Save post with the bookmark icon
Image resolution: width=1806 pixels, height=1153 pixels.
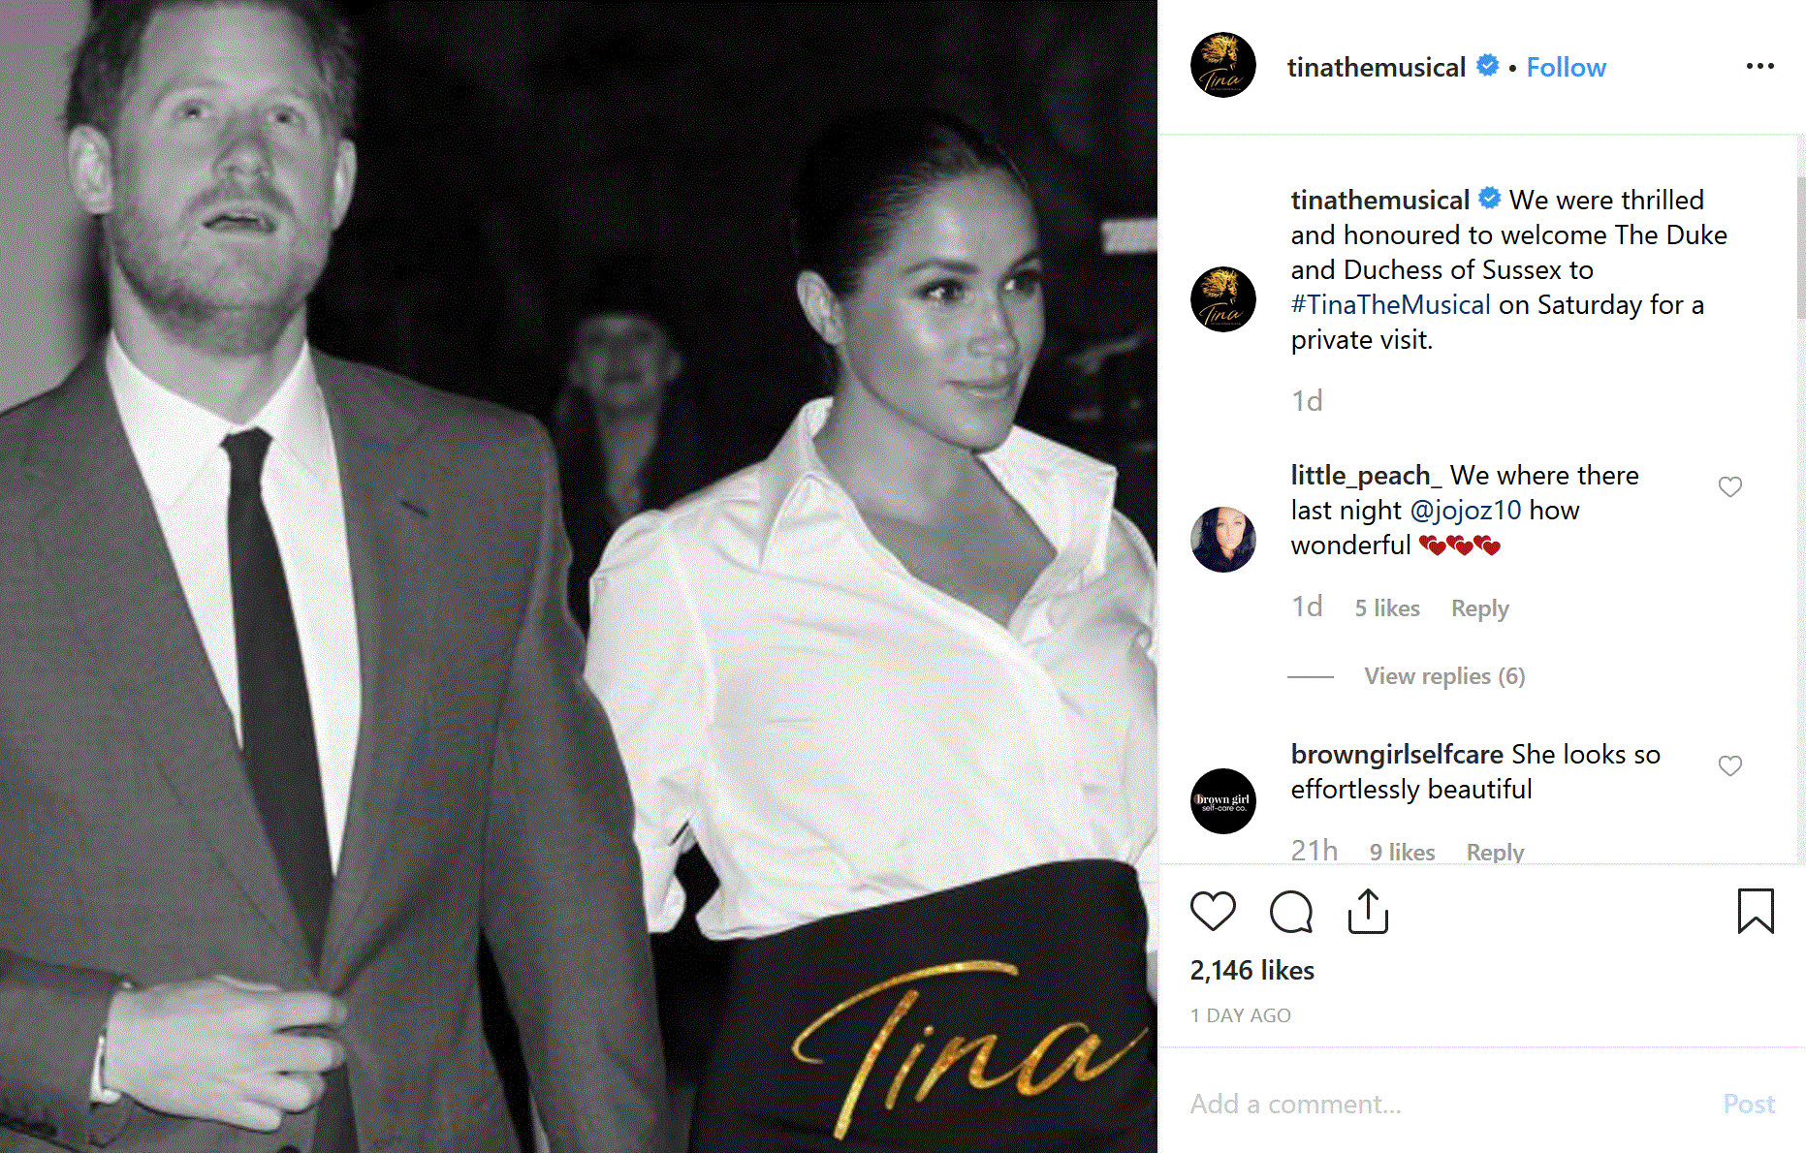(x=1756, y=912)
